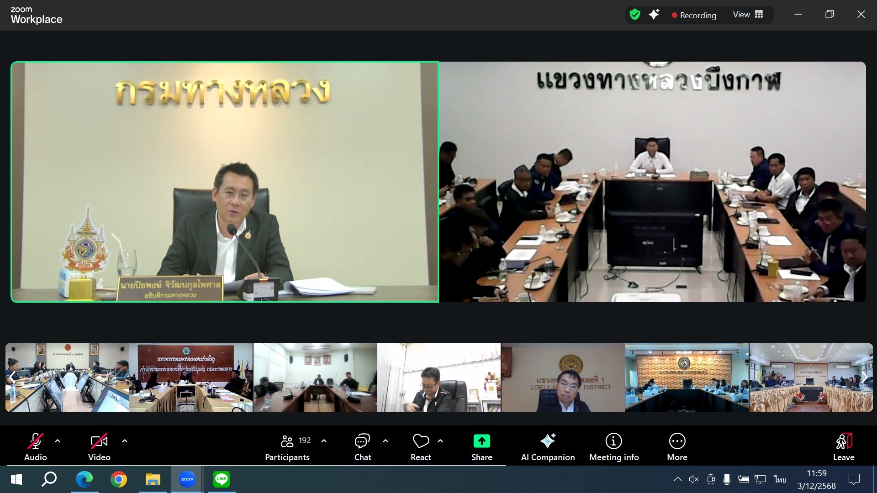Open LINE app from taskbar

click(222, 479)
